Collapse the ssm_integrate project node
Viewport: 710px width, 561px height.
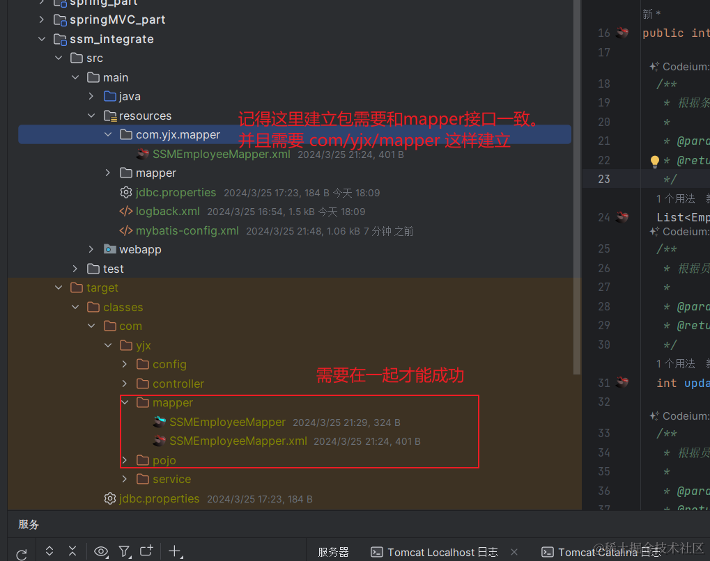click(42, 39)
